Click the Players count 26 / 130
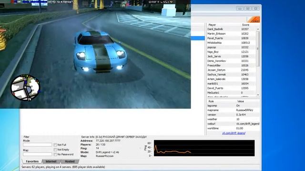The width and height of the screenshot is (305, 171). coord(101,144)
